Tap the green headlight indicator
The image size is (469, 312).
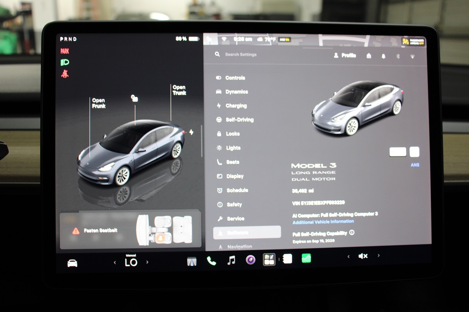pos(65,62)
